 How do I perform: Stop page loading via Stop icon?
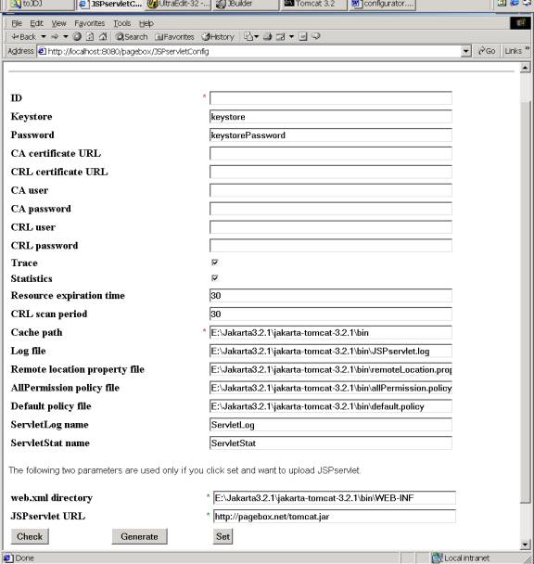77,37
